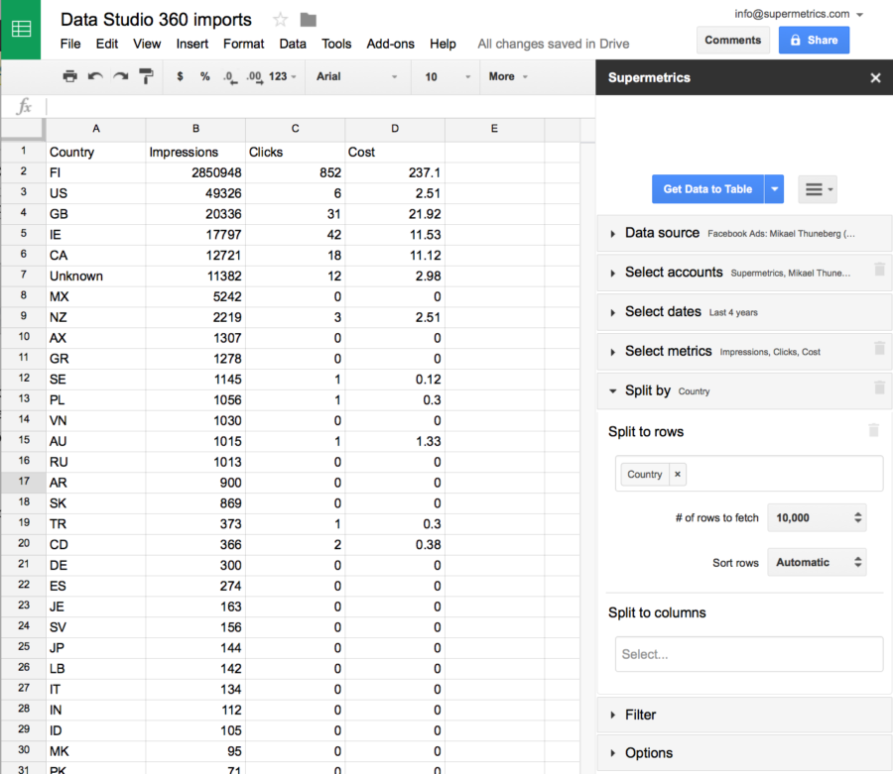The image size is (893, 774).
Task: Select the Cost value 21.92
Action: [x=395, y=214]
